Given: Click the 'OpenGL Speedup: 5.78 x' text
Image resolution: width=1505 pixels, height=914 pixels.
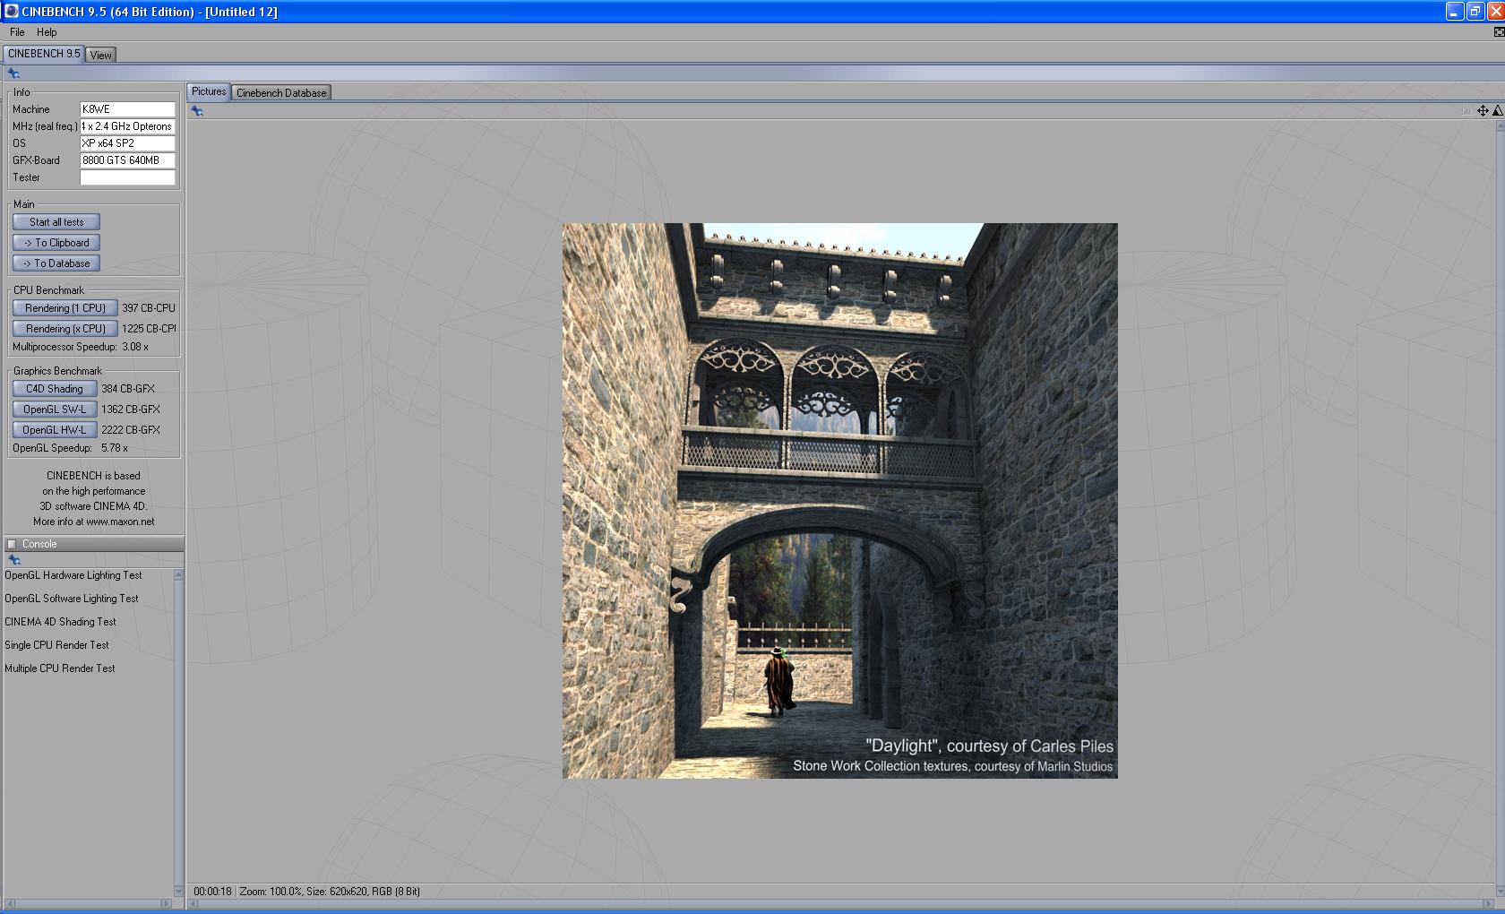Looking at the screenshot, I should 70,448.
